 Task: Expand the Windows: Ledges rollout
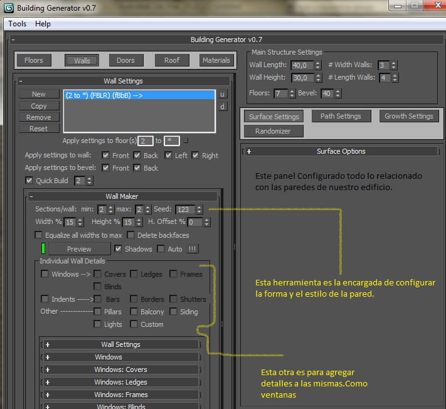click(48, 382)
